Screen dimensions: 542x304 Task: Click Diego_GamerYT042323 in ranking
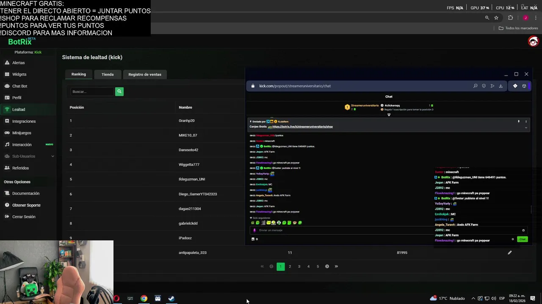point(198,194)
